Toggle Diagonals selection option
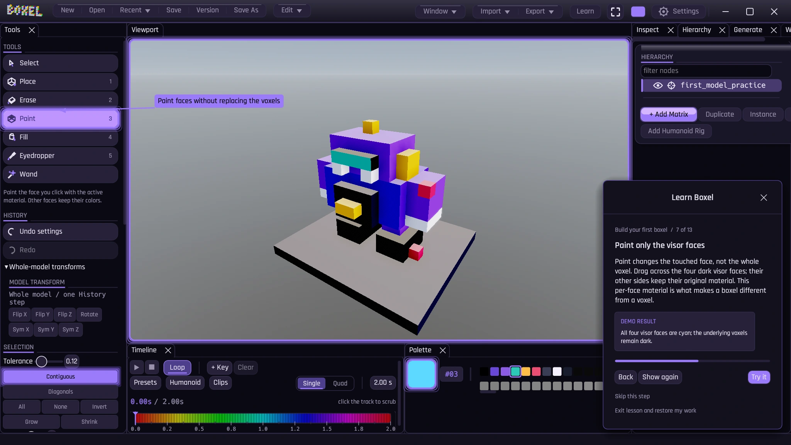This screenshot has width=791, height=445. tap(60, 392)
